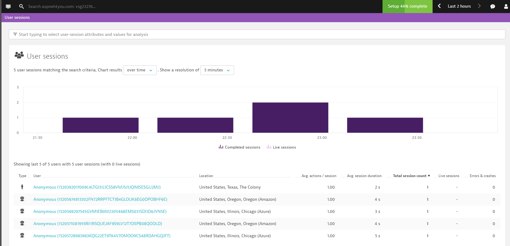Open Anonymous user 1520392017009L4LTGI31JJCSS8VMJ5J1JQIMSESGU2MJ

97,187
